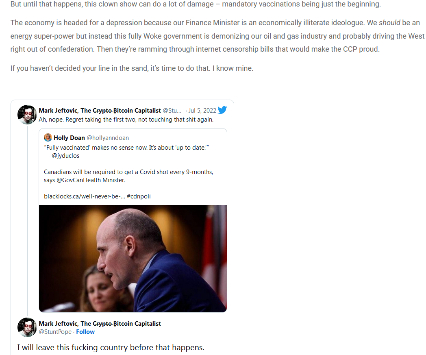Open the @StuntPope handle below photo

[55, 332]
